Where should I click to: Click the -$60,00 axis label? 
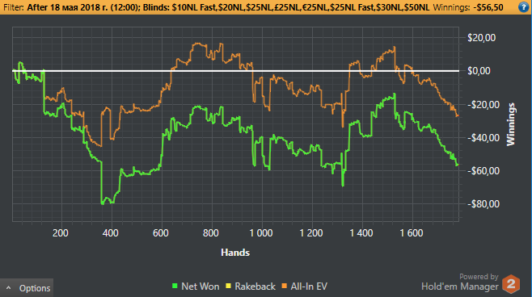click(483, 170)
